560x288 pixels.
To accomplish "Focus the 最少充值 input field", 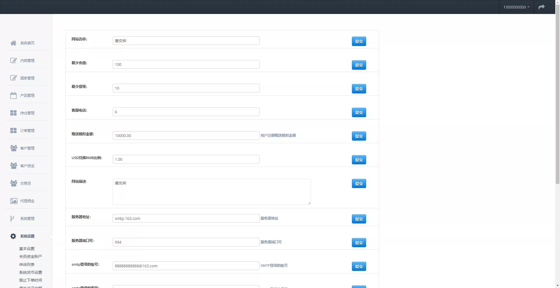I will click(x=186, y=64).
